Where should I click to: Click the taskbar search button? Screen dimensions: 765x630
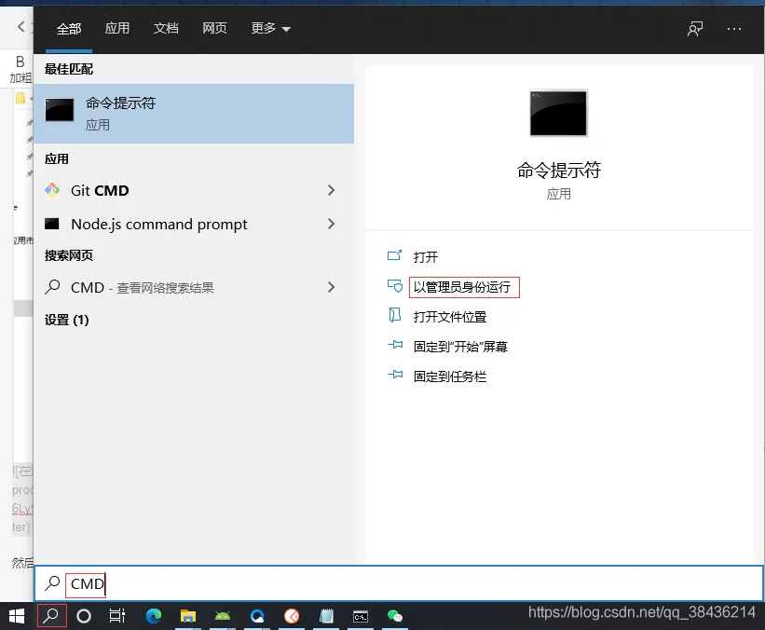(x=51, y=616)
